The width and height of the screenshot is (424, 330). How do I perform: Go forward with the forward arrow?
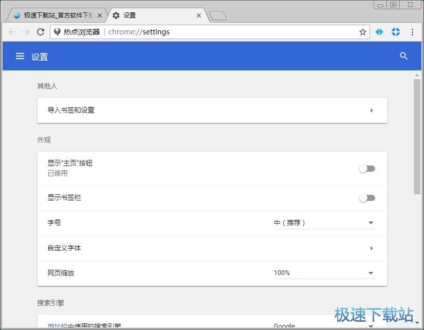(26, 32)
